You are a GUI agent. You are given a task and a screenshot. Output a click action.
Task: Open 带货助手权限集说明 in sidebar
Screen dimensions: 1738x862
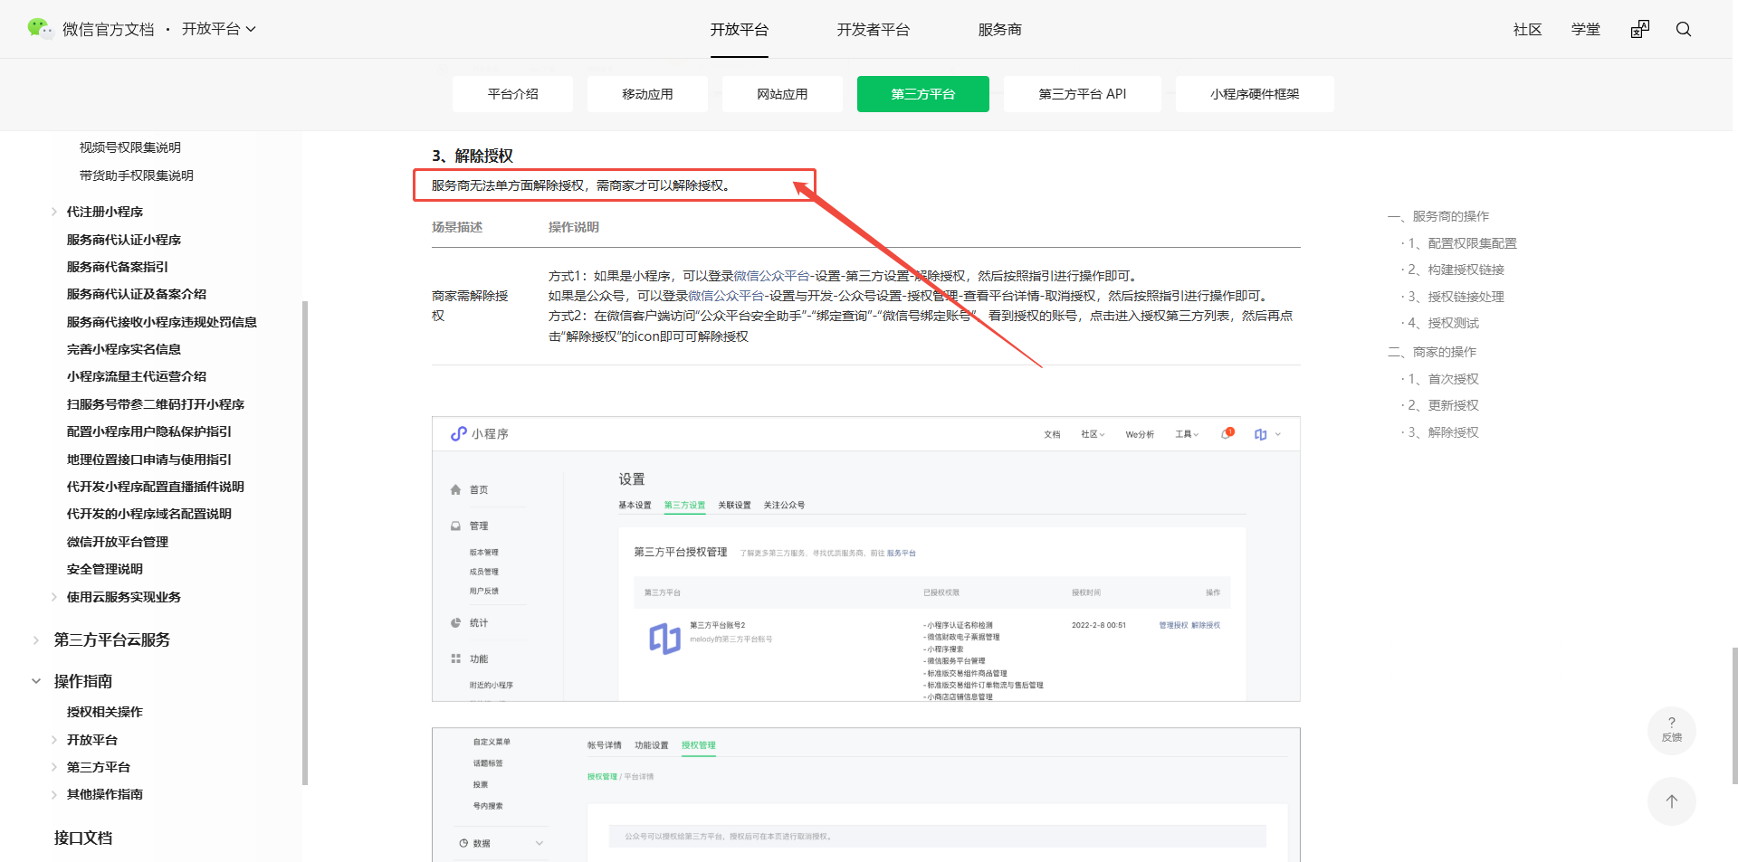(x=137, y=175)
